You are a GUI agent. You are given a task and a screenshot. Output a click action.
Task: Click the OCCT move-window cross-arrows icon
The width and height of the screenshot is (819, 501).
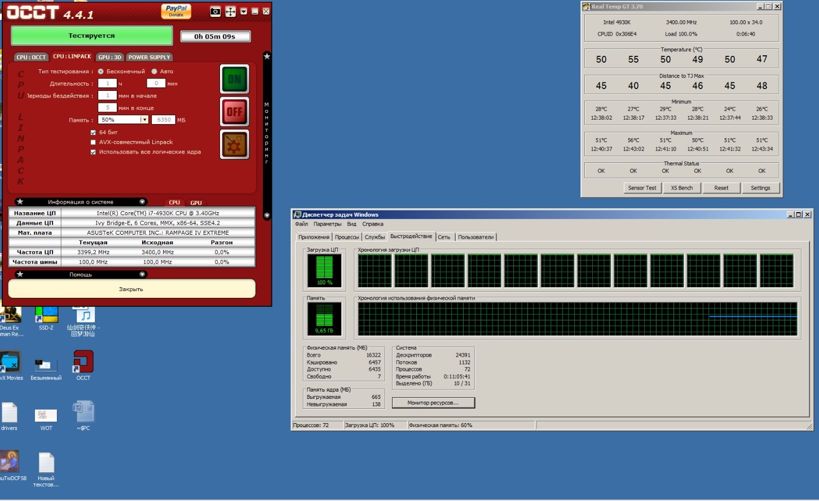(230, 11)
